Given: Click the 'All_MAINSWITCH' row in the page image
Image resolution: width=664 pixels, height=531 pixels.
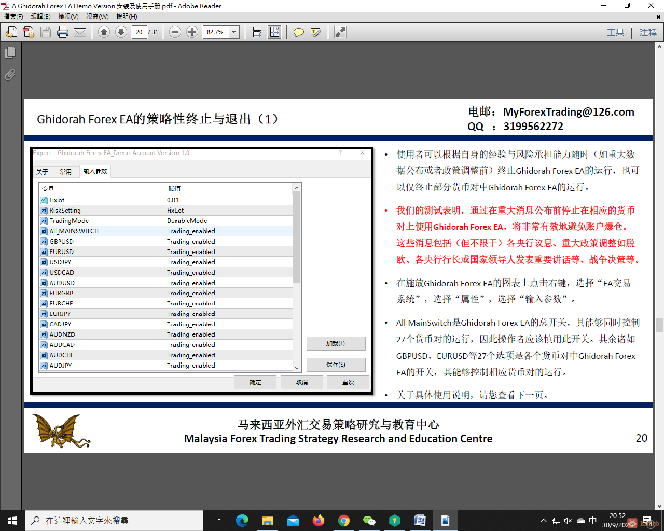Looking at the screenshot, I should (x=166, y=231).
